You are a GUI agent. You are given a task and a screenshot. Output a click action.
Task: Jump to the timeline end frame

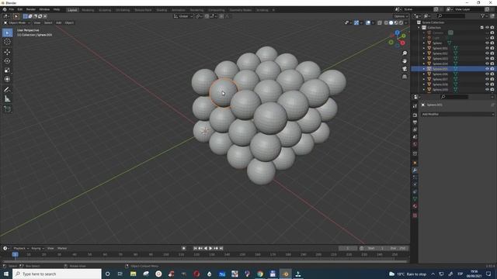tap(221, 248)
